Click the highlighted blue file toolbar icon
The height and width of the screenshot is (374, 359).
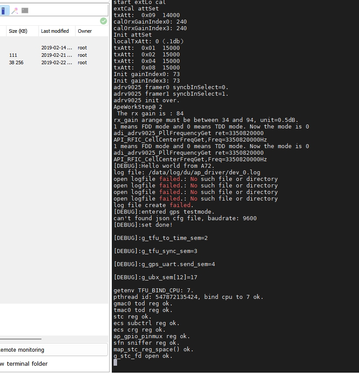4,10
